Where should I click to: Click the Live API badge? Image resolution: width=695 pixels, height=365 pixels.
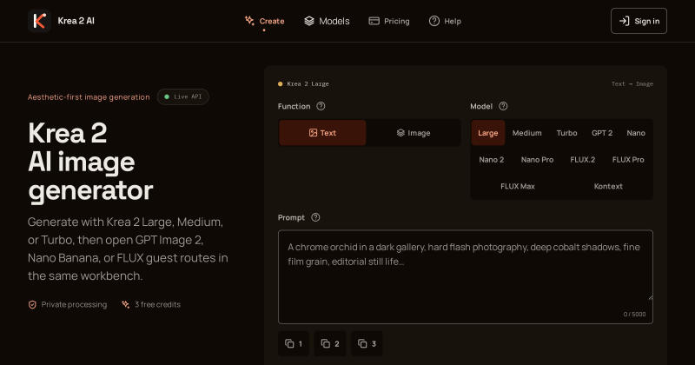click(182, 96)
